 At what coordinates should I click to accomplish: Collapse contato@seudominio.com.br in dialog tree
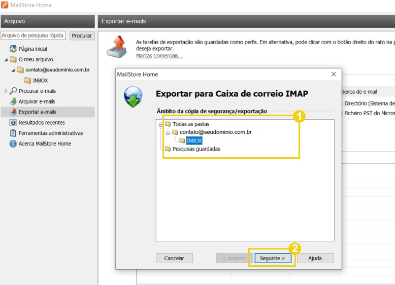click(168, 132)
